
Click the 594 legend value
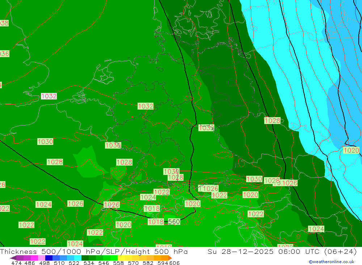click(x=163, y=263)
